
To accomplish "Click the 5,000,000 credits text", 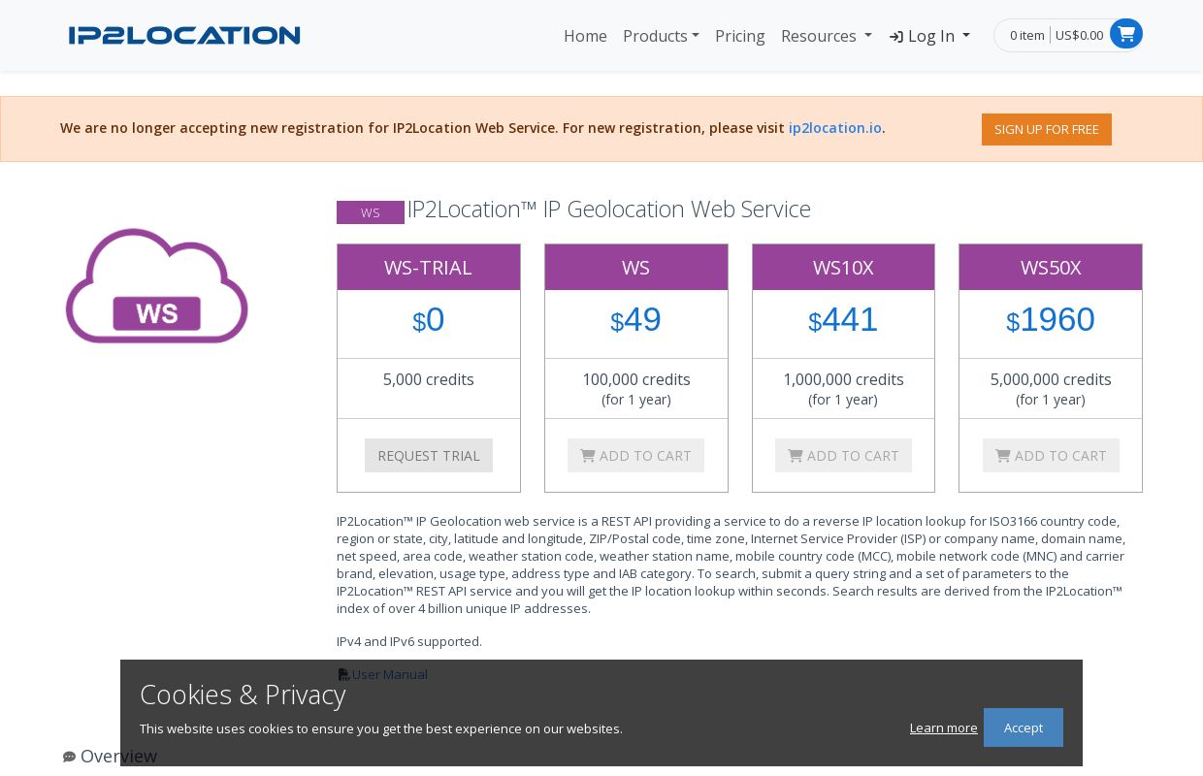I will coord(1051,379).
